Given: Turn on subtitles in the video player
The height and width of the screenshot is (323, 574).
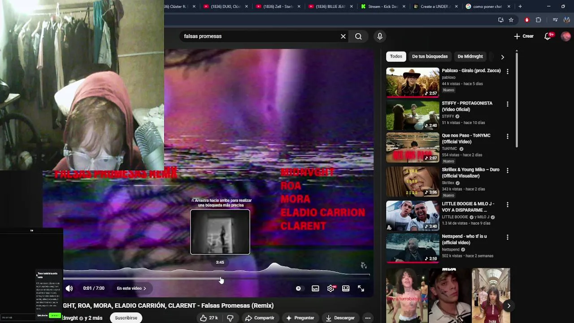Looking at the screenshot, I should point(315,288).
